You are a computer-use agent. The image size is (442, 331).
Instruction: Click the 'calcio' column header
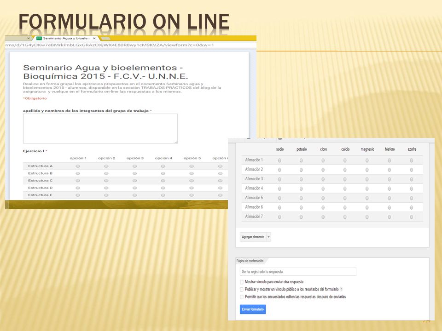pos(345,149)
